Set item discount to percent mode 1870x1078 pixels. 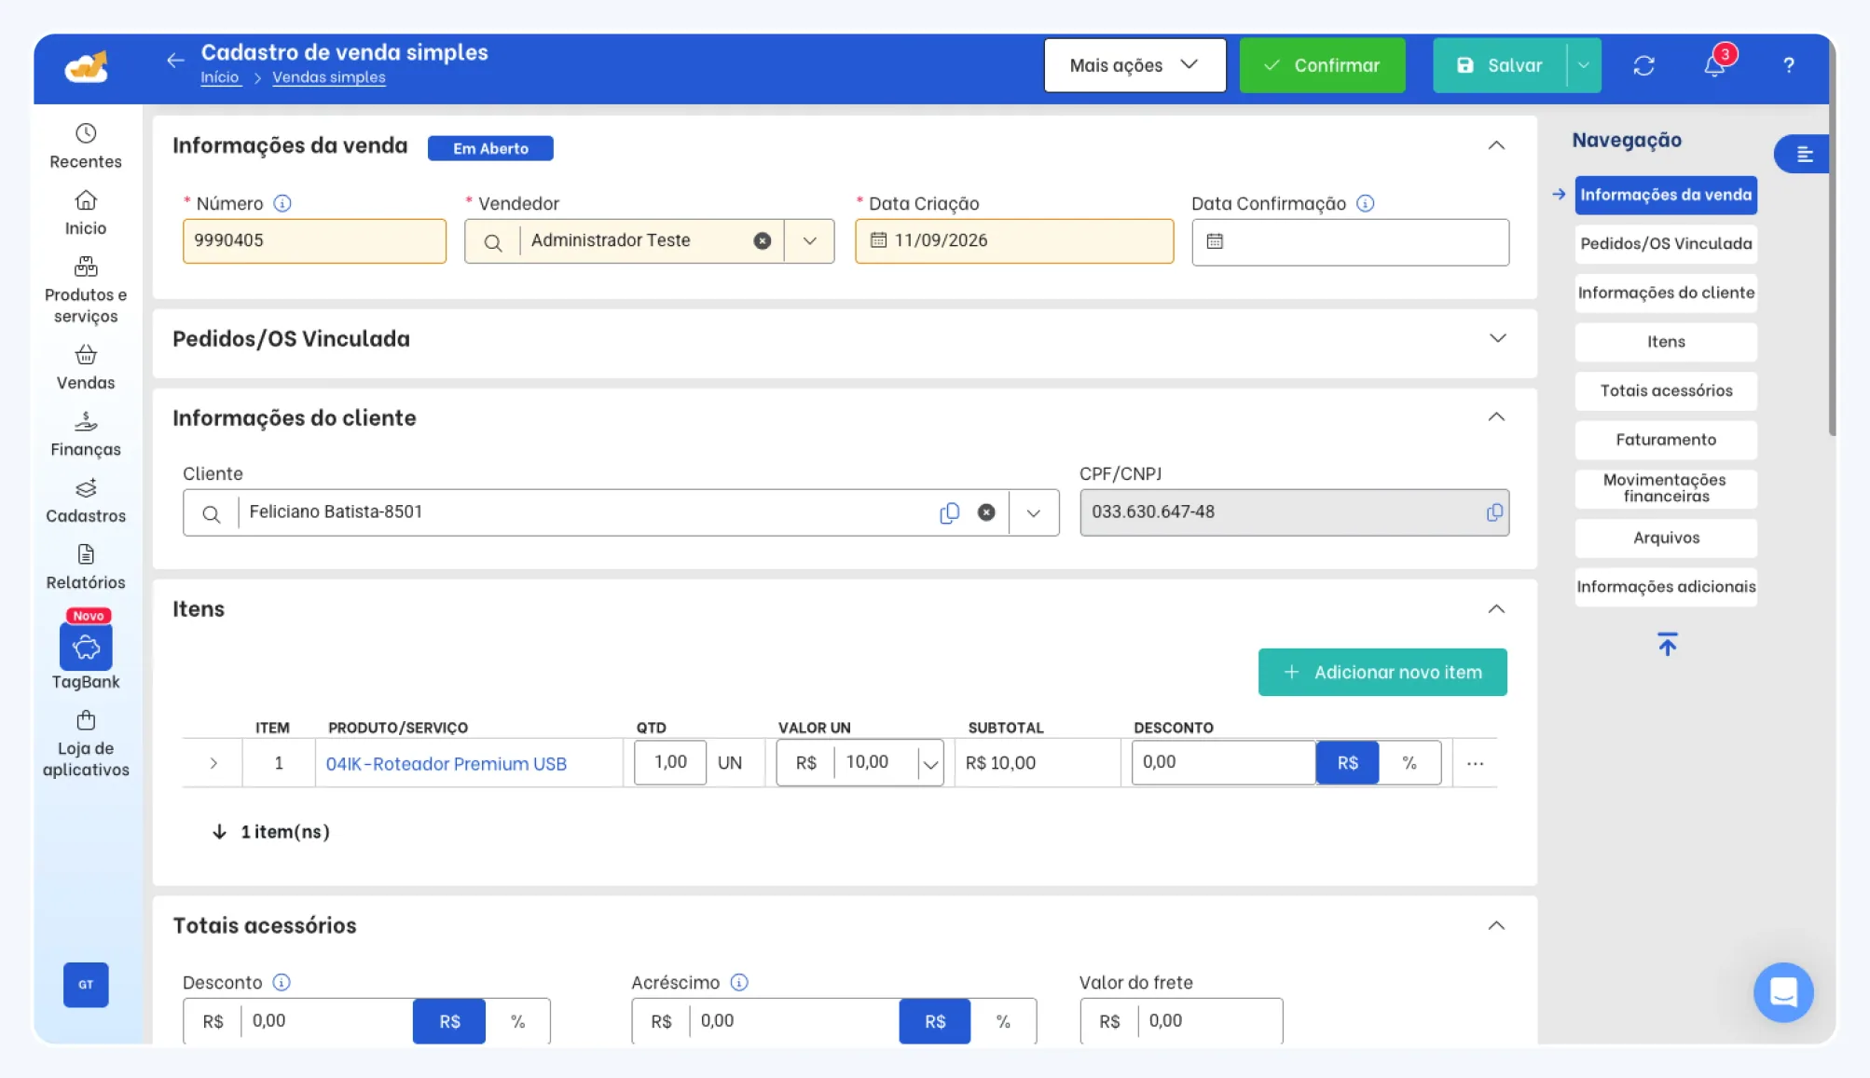coord(1409,762)
